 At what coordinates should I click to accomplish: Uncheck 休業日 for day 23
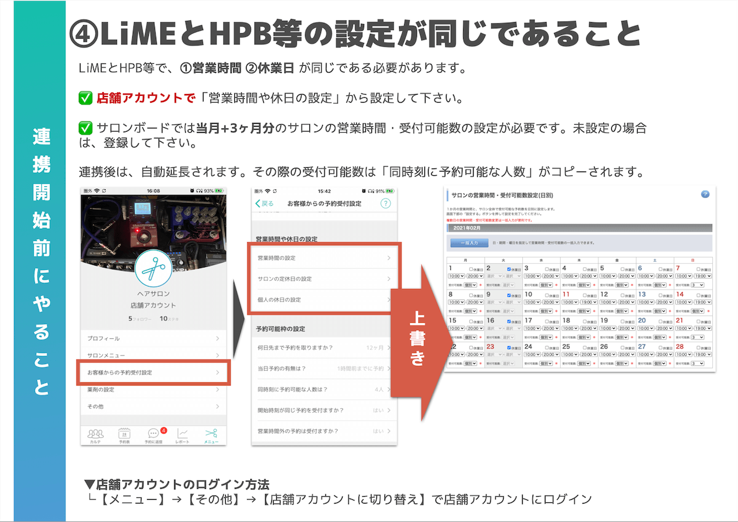click(509, 347)
